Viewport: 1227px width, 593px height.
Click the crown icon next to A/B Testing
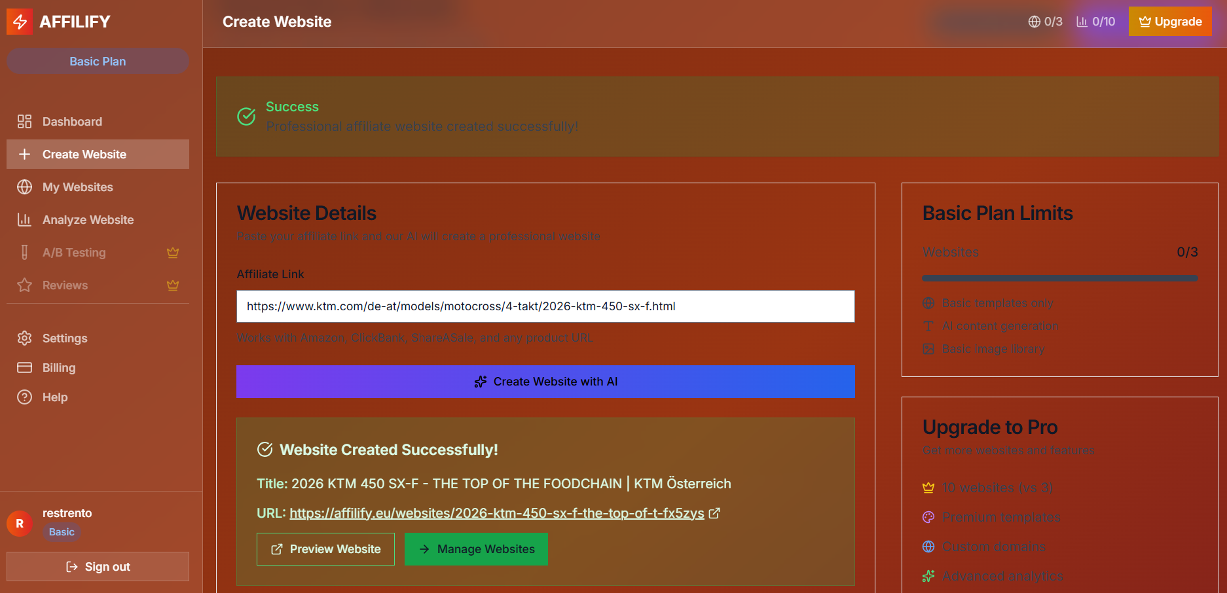(173, 253)
